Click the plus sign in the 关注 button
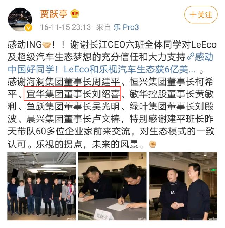This screenshot has height=228, width=225. pos(193,15)
